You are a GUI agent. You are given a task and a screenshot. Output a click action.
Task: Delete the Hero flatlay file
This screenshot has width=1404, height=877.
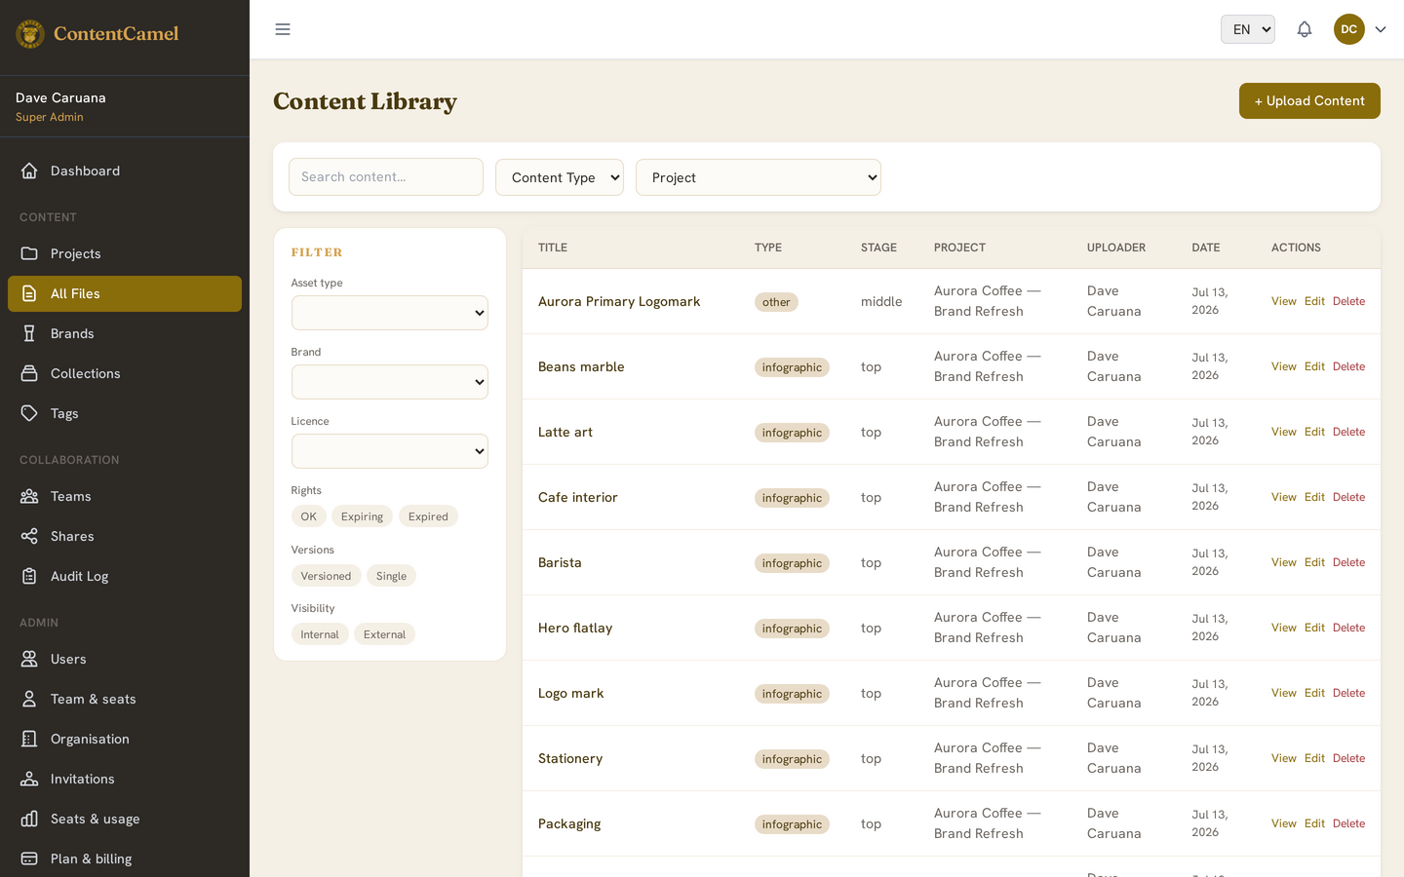point(1348,628)
